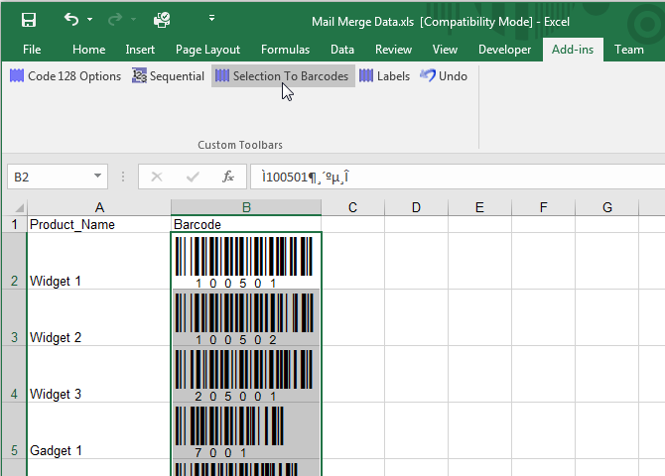Run Selection To Barcodes
The height and width of the screenshot is (476, 665).
point(283,76)
